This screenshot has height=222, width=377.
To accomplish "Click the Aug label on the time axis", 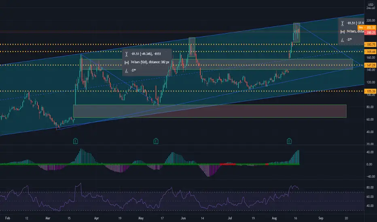I will pyautogui.click(x=274, y=218).
